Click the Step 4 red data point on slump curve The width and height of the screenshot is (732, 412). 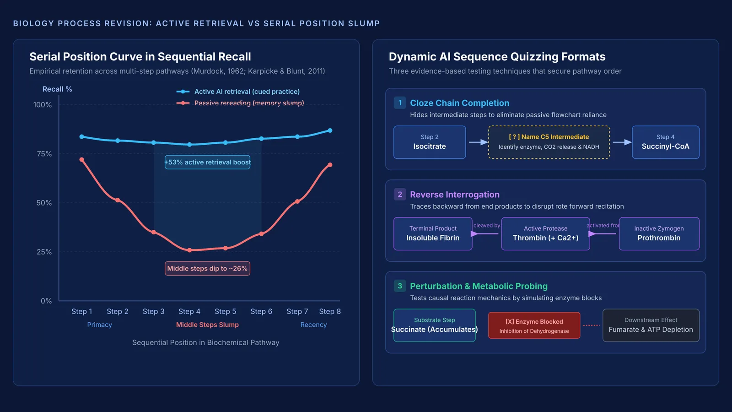pos(189,250)
